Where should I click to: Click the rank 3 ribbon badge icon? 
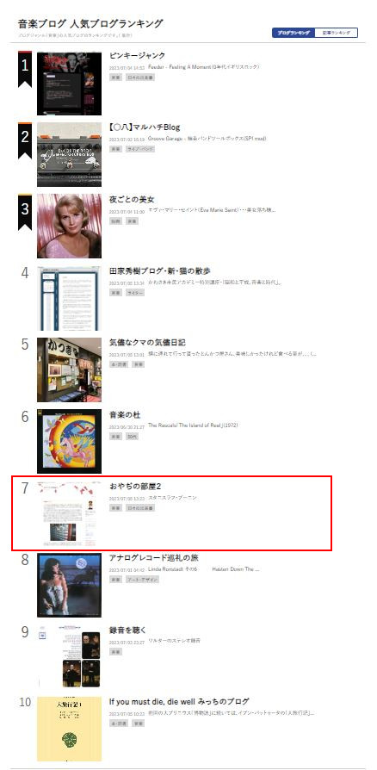click(x=25, y=213)
